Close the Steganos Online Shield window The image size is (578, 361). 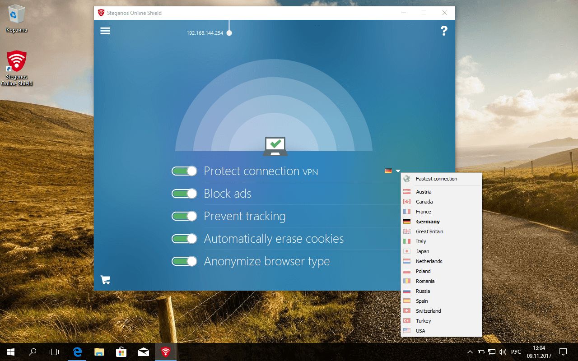[x=445, y=13]
